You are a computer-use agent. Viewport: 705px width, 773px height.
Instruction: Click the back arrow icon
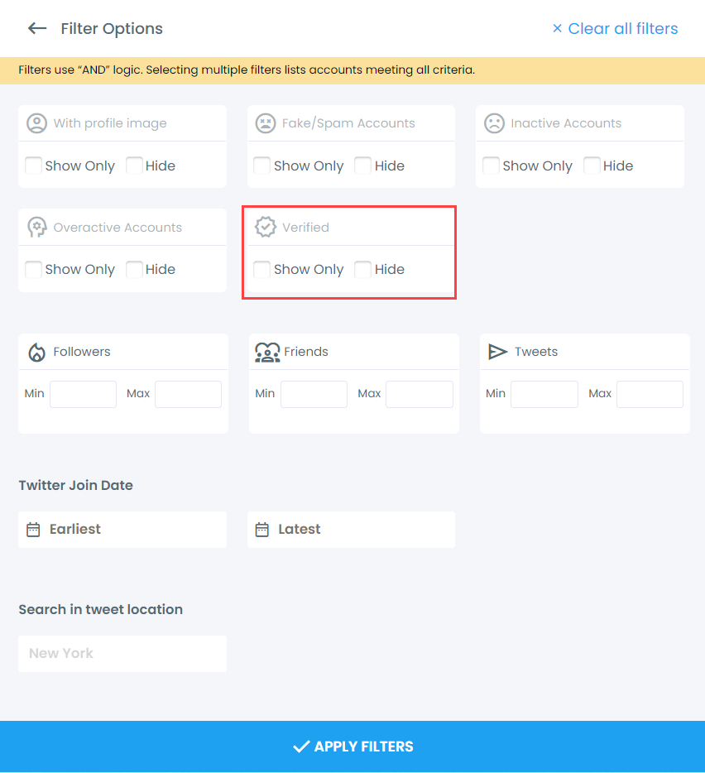pyautogui.click(x=36, y=28)
